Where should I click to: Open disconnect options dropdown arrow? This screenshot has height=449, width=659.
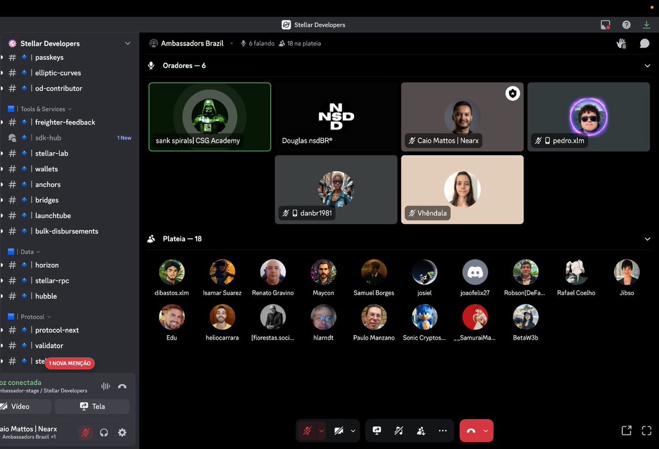point(486,431)
